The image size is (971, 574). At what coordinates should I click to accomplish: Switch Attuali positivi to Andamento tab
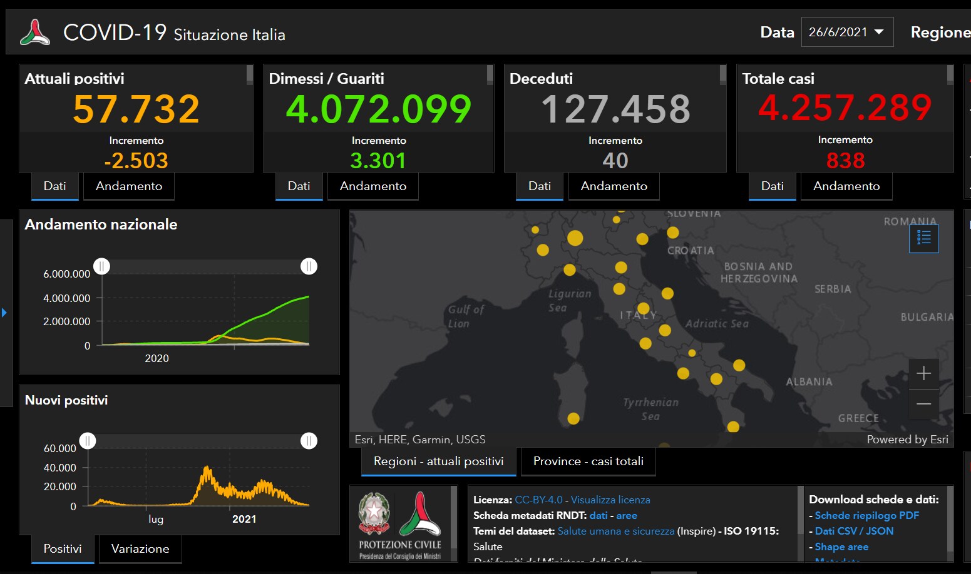[128, 186]
